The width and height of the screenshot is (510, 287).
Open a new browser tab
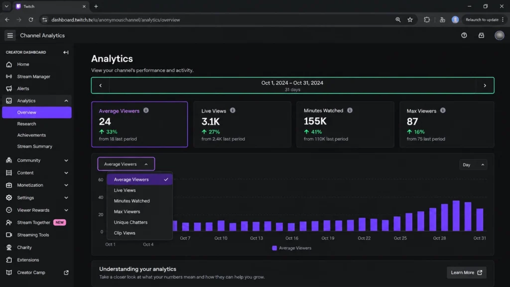[96, 6]
